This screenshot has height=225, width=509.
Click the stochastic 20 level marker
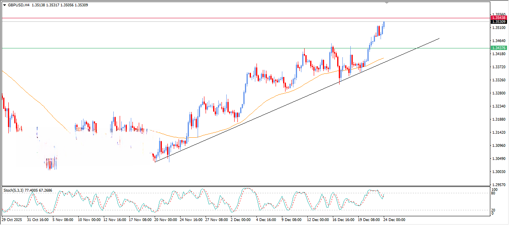tap(493, 210)
